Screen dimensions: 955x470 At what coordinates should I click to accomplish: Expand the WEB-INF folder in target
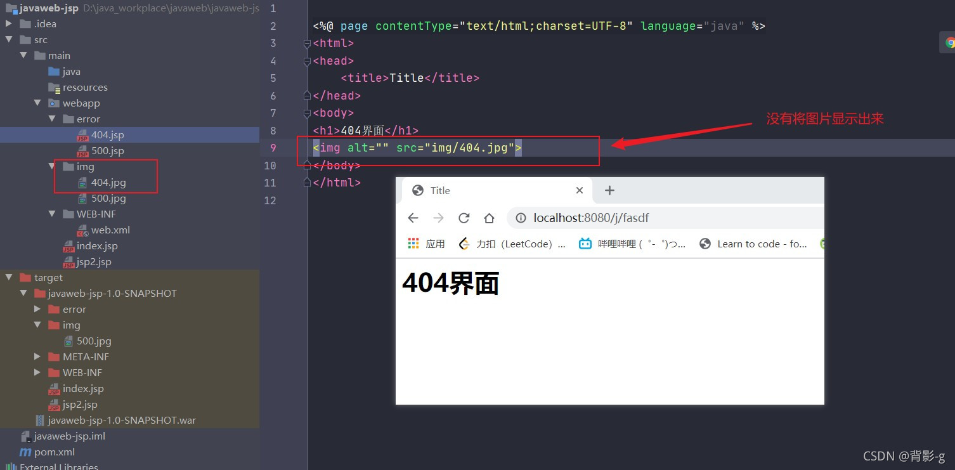[x=37, y=373]
